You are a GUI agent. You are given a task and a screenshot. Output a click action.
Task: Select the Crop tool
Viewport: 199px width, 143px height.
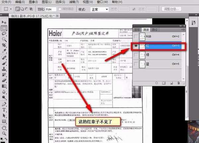click(x=4, y=45)
